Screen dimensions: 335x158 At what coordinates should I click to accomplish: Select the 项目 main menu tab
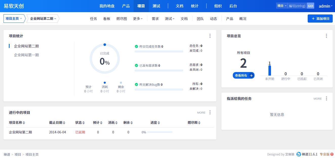[x=141, y=6]
